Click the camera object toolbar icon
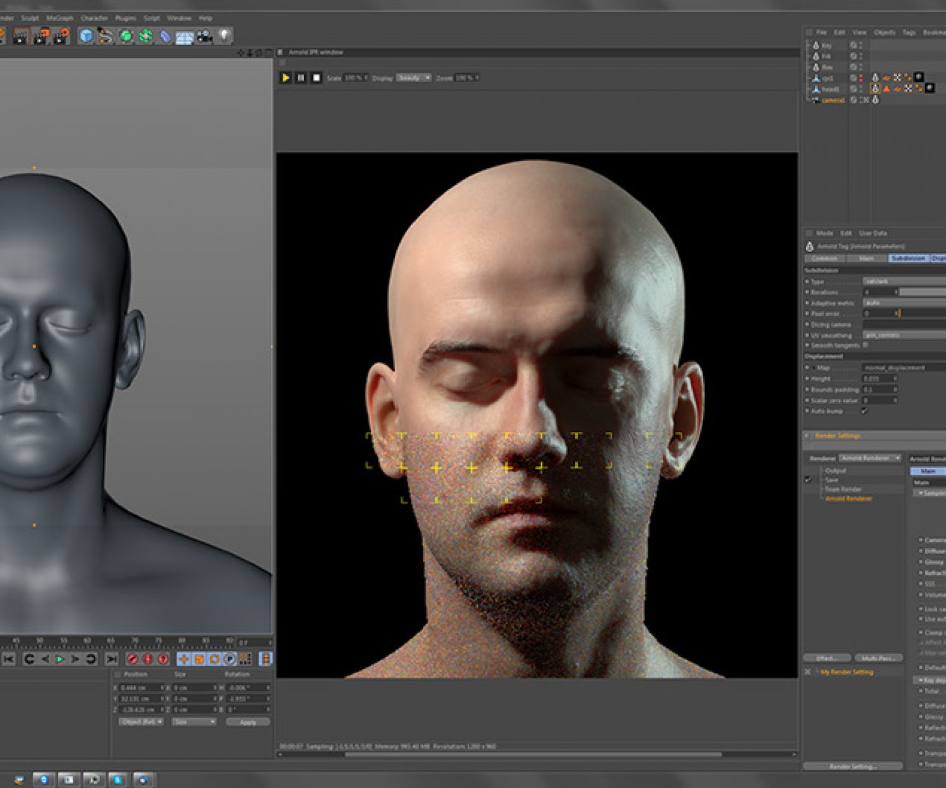Viewport: 946px width, 788px height. click(x=204, y=37)
